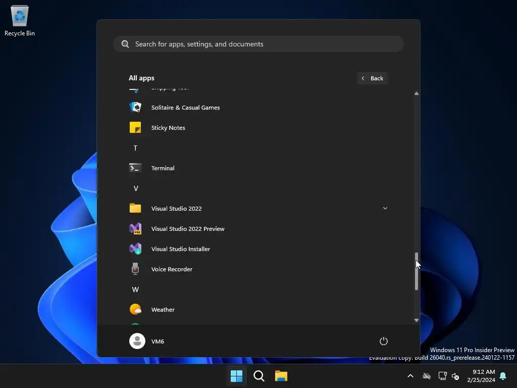Launch Visual Studio 2022 Preview icon
The width and height of the screenshot is (517, 388).
pyautogui.click(x=135, y=229)
